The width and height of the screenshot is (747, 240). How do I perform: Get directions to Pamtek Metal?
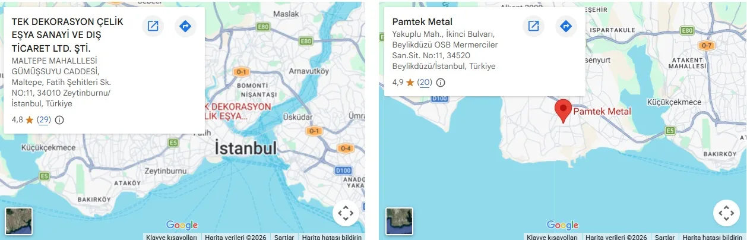[566, 26]
